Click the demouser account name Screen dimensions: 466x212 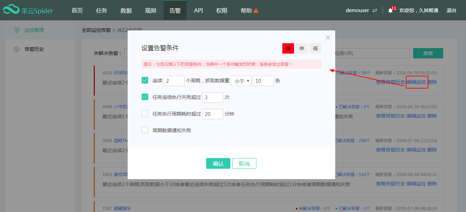[357, 10]
